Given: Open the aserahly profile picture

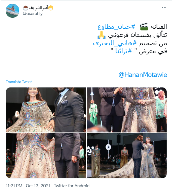Looking at the screenshot, I should [x=12, y=11].
